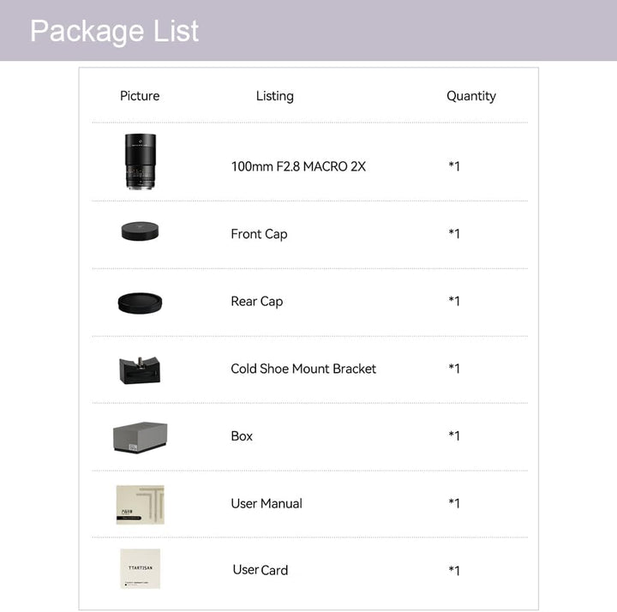Screen dimensions: 617x612
Task: Click the Rear Cap image
Action: click(x=140, y=303)
